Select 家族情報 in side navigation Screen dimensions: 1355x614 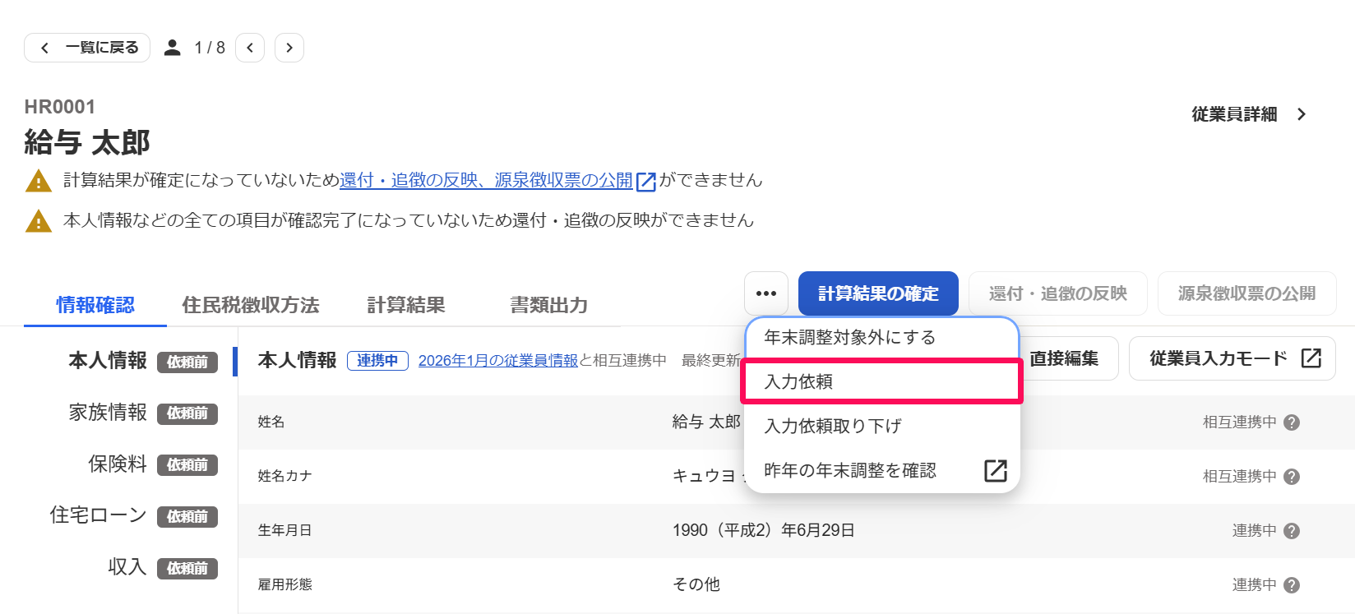click(108, 412)
